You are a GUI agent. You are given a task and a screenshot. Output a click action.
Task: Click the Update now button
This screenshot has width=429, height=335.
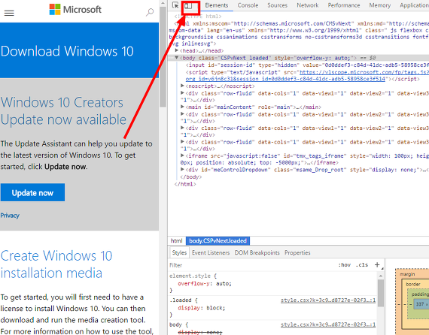pyautogui.click(x=32, y=192)
